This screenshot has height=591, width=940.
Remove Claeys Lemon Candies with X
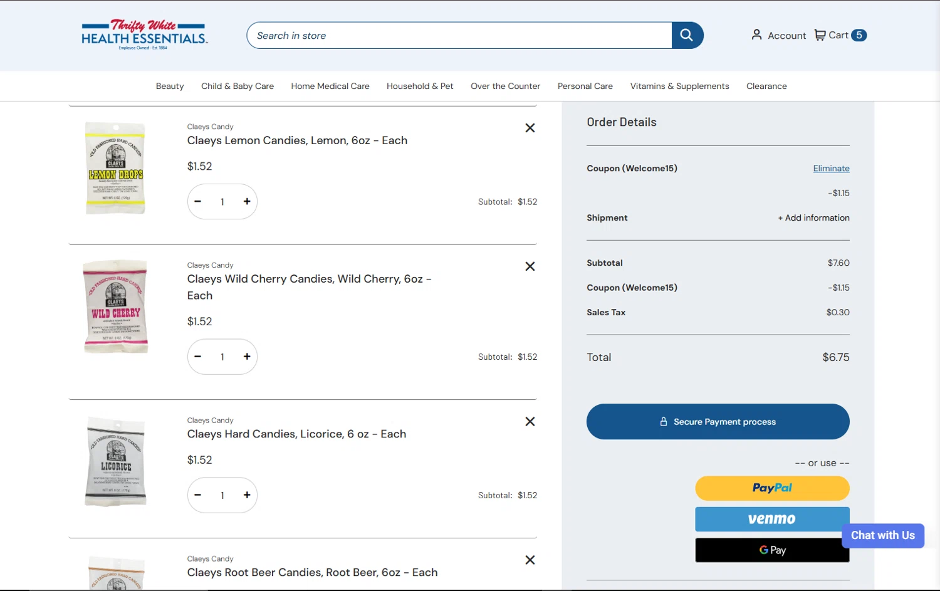530,128
